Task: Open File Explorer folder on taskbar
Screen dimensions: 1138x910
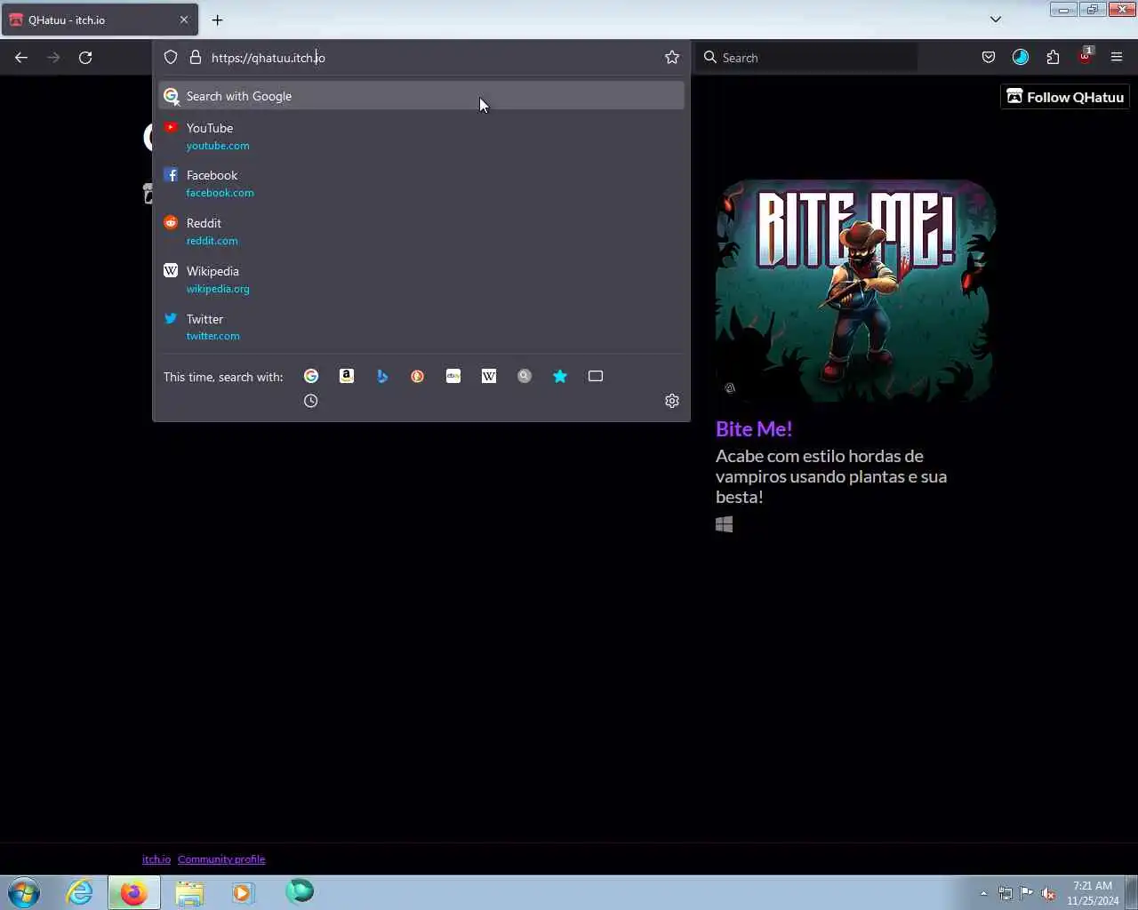Action: [x=188, y=892]
